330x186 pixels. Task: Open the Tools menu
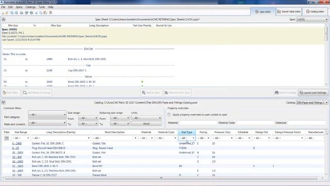pyautogui.click(x=42, y=7)
